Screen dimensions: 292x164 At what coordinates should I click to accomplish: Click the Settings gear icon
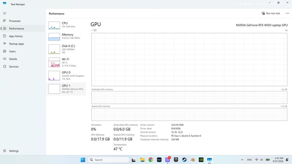(x=4, y=151)
